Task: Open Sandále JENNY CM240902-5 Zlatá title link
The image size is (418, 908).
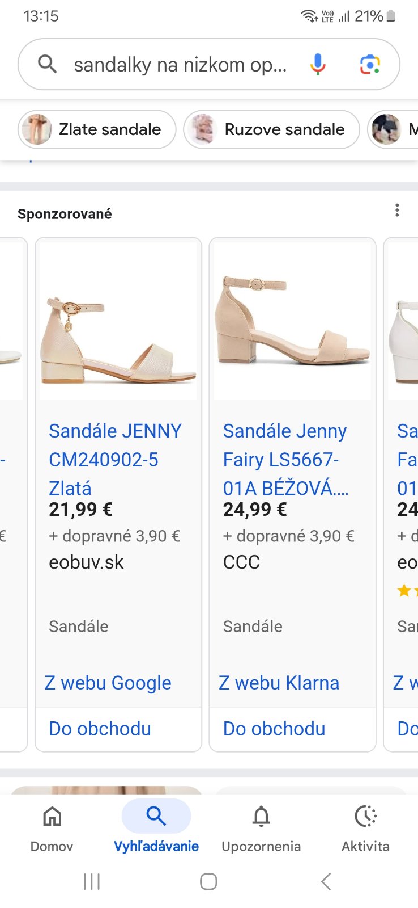Action: coord(115,459)
